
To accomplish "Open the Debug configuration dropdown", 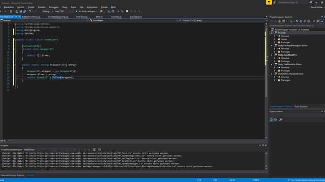I will tap(47, 11).
